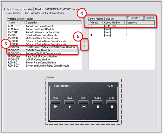164x135 pixels.
Task: Click the Tx green indicator light
Action: 112,86
